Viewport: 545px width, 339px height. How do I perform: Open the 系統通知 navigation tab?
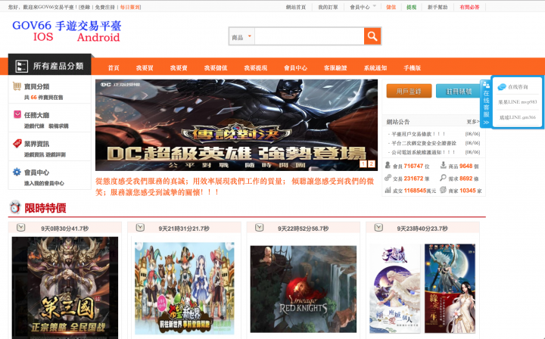click(375, 68)
